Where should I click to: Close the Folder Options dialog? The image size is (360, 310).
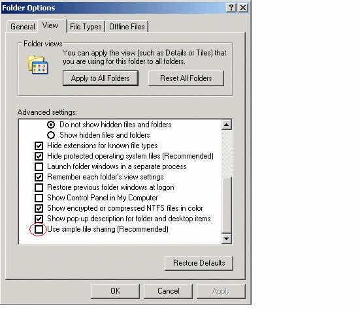click(x=243, y=8)
